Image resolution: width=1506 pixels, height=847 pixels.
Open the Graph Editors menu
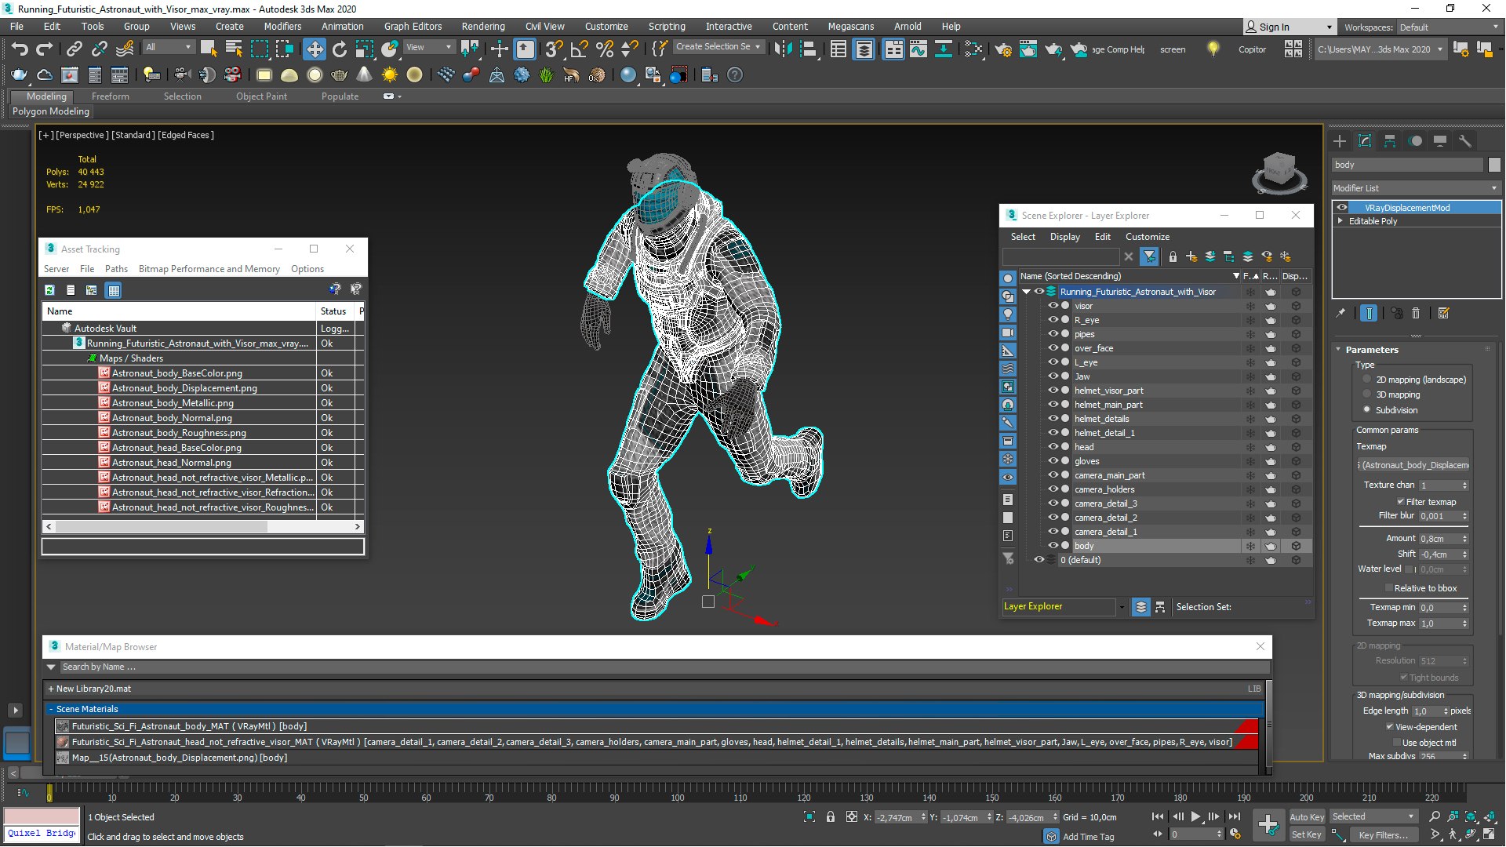(413, 26)
